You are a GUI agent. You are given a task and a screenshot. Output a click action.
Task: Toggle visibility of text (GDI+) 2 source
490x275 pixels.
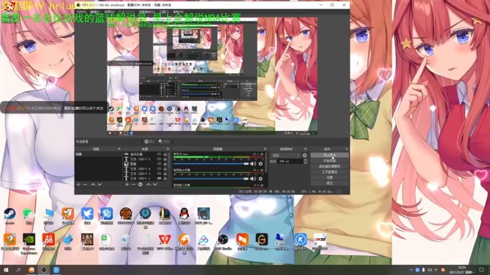click(159, 178)
